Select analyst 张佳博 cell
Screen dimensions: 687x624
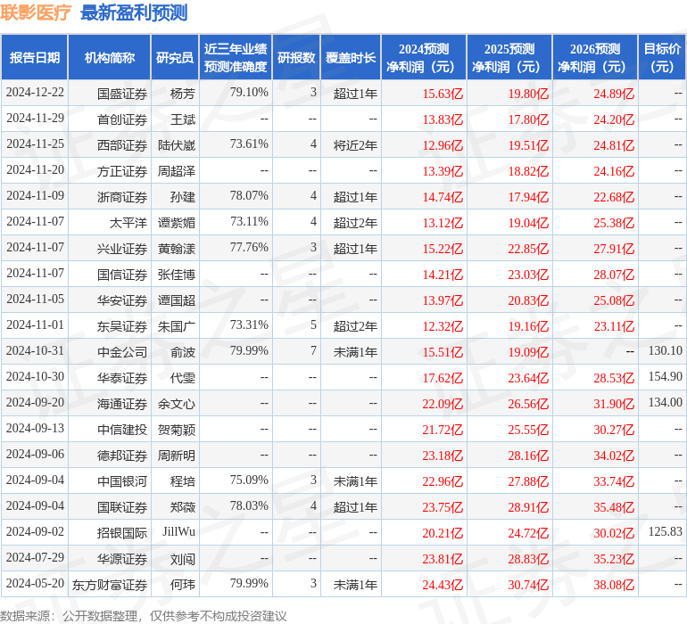[x=177, y=275]
